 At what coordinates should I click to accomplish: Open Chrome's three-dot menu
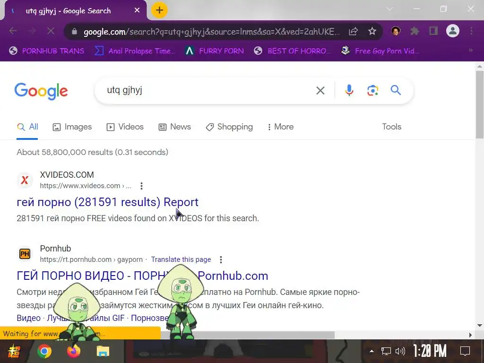471,31
